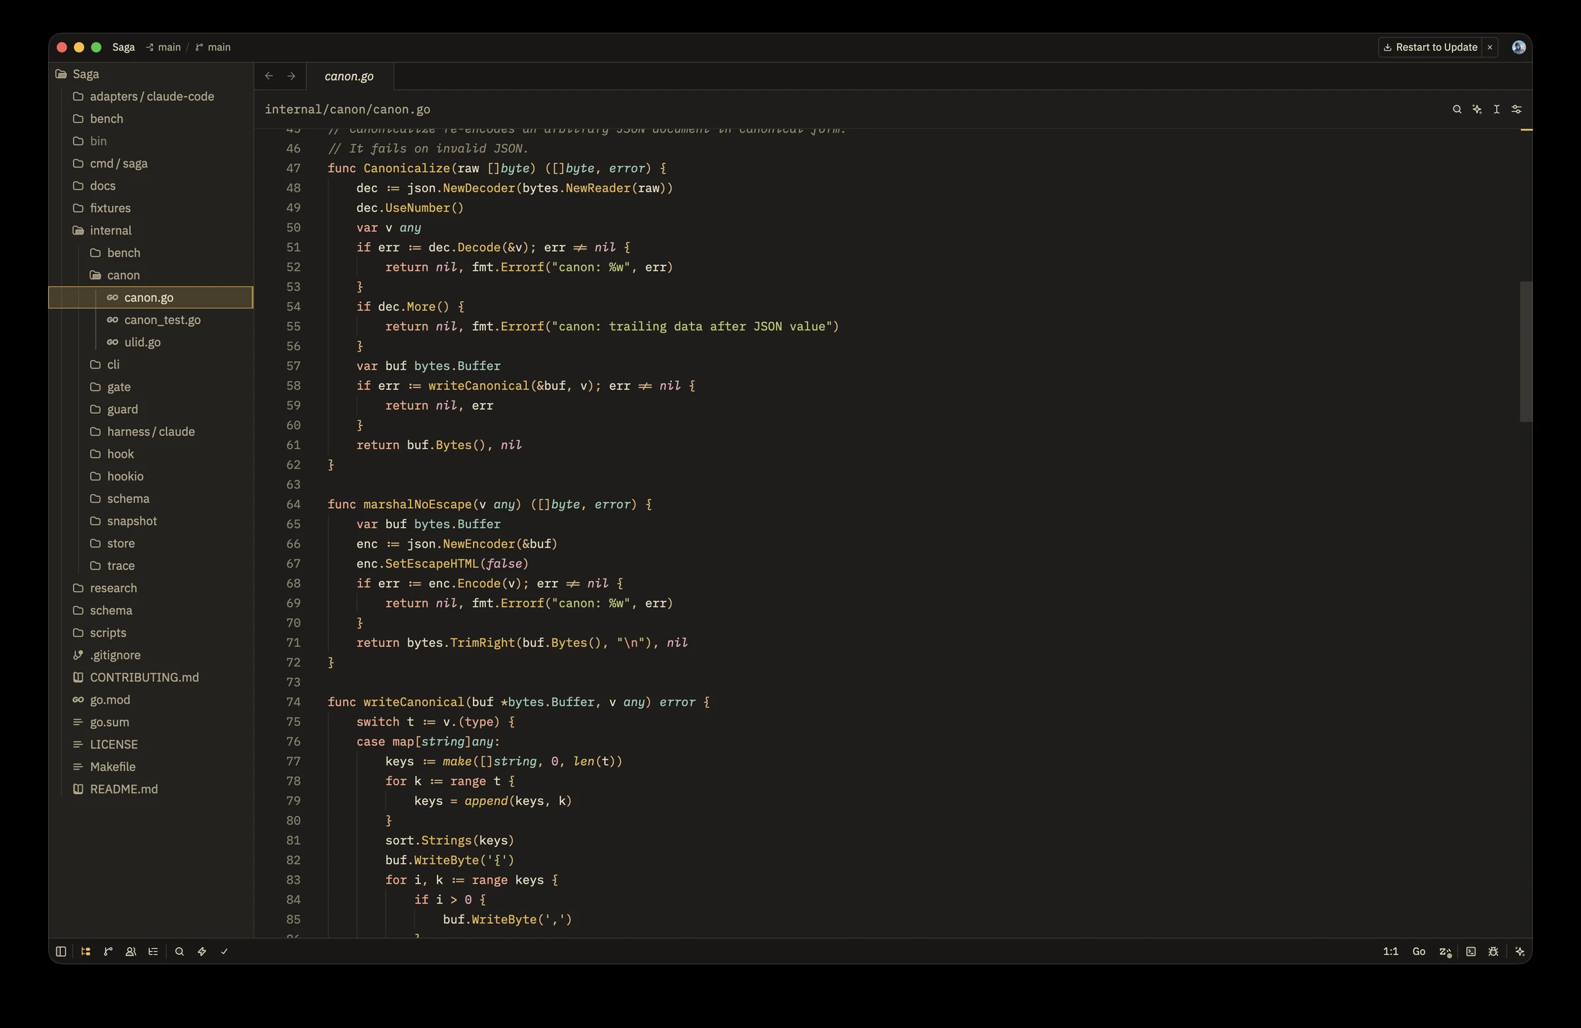The height and width of the screenshot is (1028, 1581).
Task: Click line number 64 in the gutter
Action: coord(293,504)
